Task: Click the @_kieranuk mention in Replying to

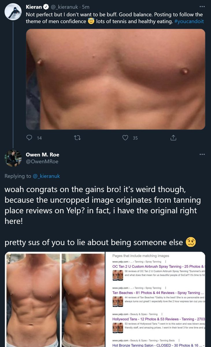Action: click(x=46, y=176)
